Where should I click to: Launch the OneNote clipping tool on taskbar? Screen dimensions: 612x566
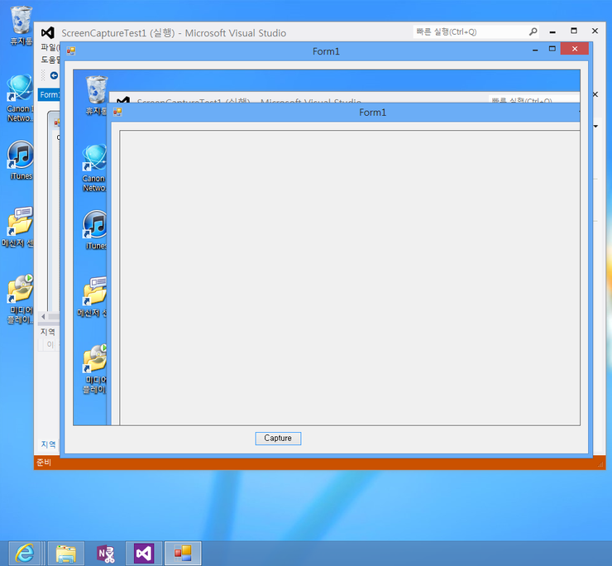point(105,554)
